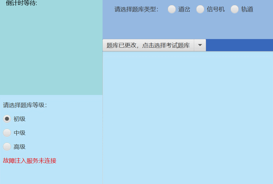Click the 请选择题库类型 label
The height and width of the screenshot is (184, 273).
(136, 9)
